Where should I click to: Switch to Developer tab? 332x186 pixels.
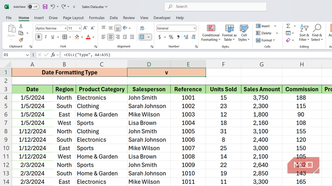162,18
